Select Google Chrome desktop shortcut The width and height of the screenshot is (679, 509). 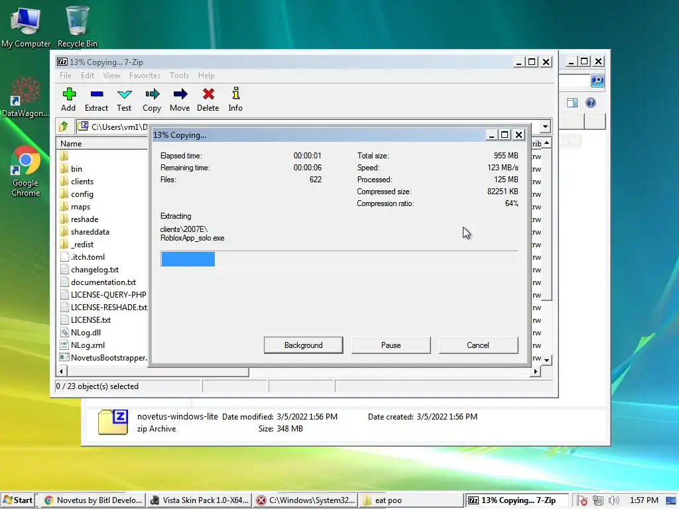[x=26, y=172]
